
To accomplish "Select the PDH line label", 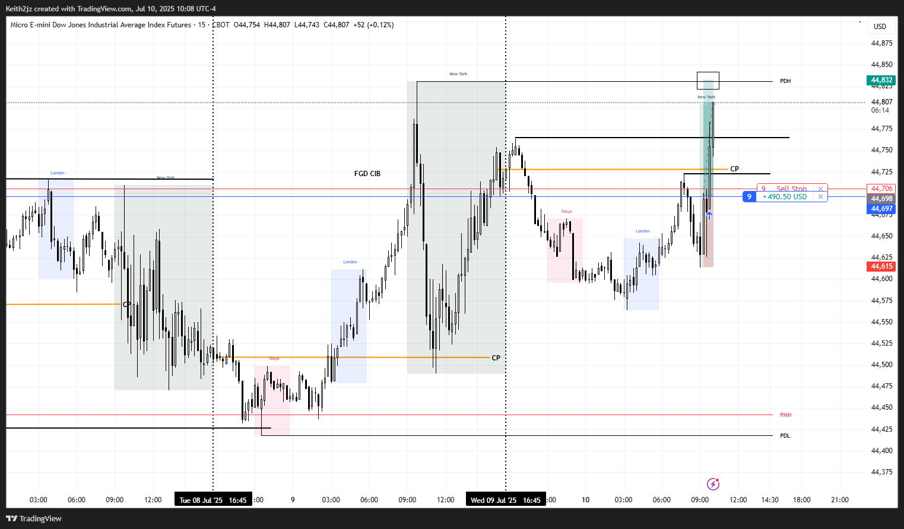I will click(x=785, y=81).
